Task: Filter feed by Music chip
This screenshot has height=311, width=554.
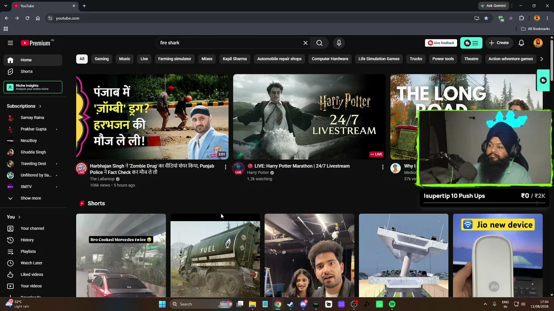Action: [125, 59]
